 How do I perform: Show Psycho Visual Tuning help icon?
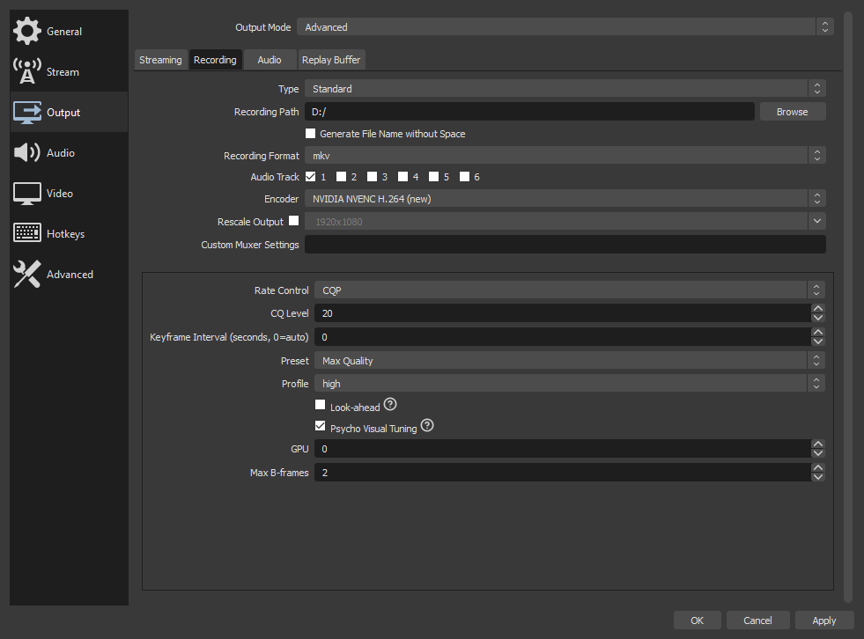[427, 425]
